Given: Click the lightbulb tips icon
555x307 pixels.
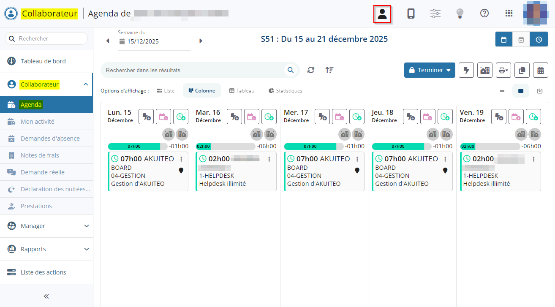Looking at the screenshot, I should (460, 14).
